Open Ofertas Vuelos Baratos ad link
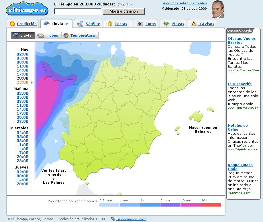The image size is (263, 222). pyautogui.click(x=242, y=40)
